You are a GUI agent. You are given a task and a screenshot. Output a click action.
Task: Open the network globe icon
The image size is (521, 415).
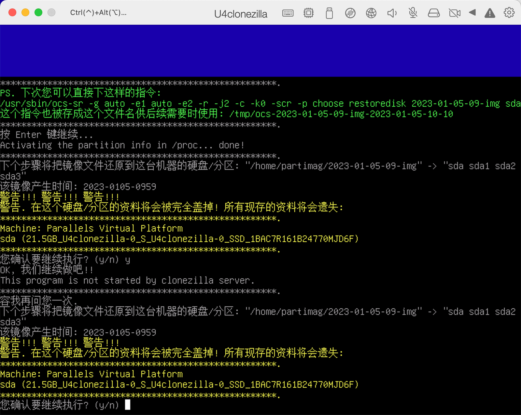(x=371, y=13)
